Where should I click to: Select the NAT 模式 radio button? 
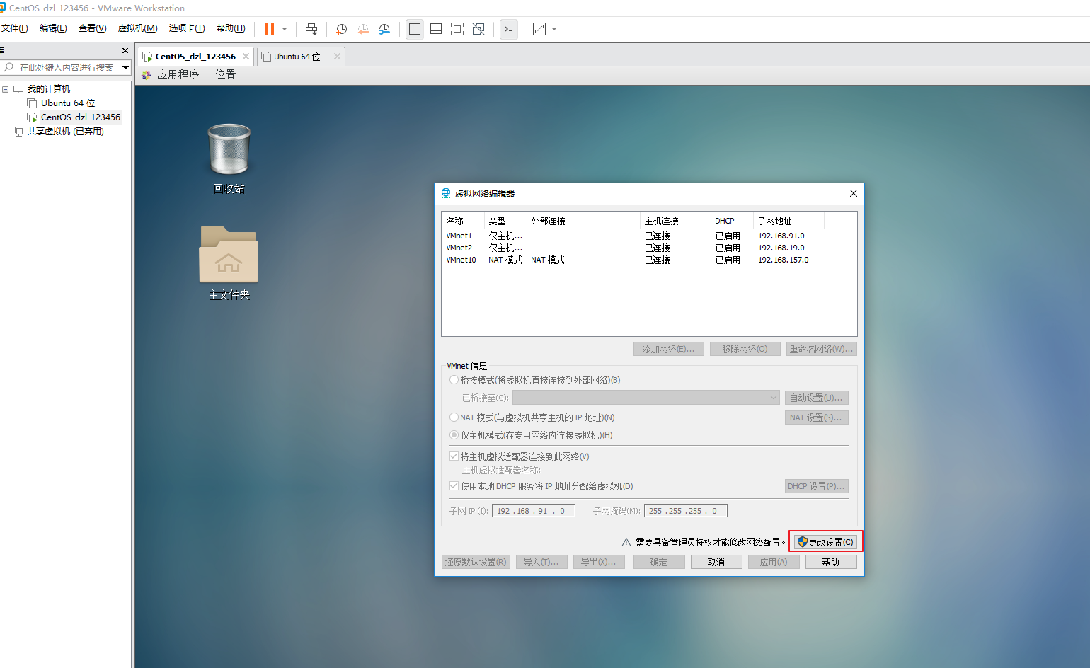coord(454,417)
